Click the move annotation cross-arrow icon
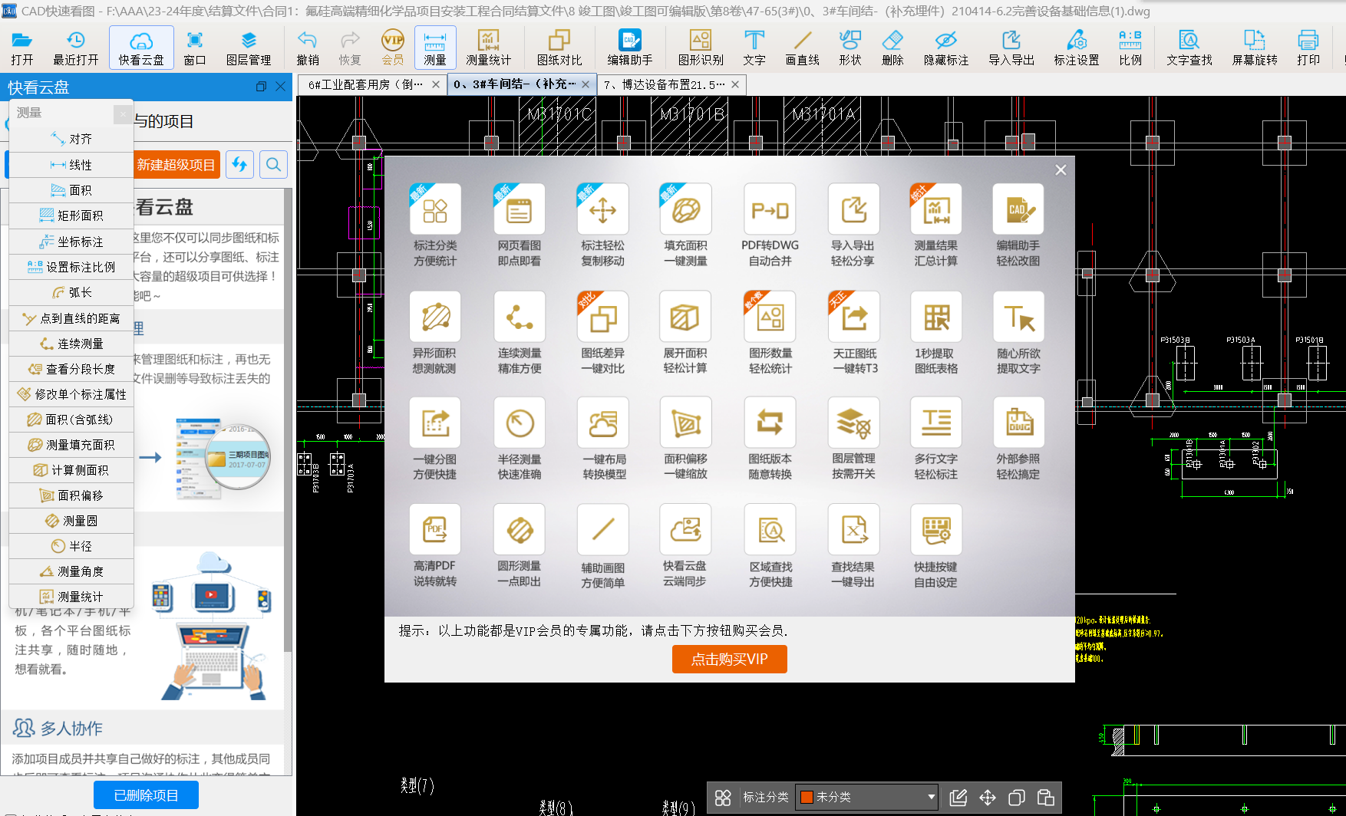1346x816 pixels. click(988, 797)
